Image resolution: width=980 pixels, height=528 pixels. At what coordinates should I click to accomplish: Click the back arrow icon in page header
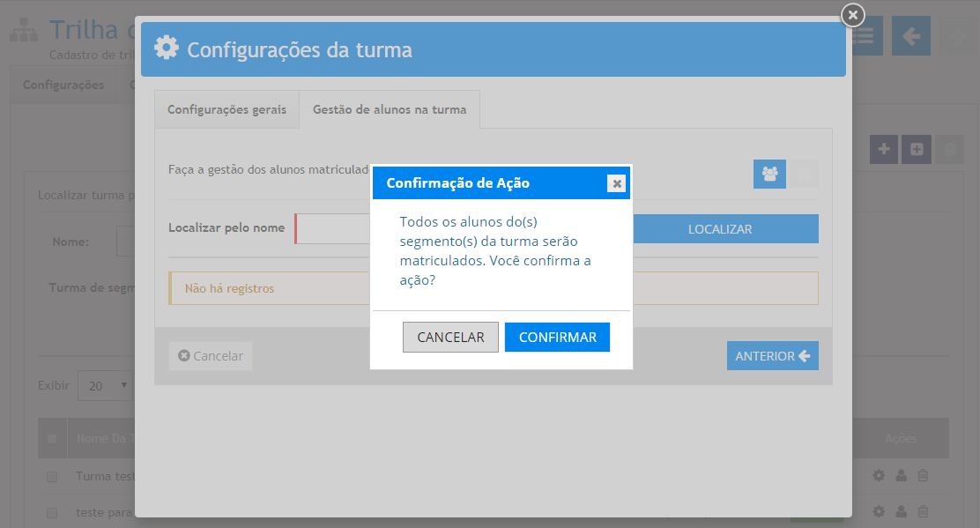tap(910, 36)
